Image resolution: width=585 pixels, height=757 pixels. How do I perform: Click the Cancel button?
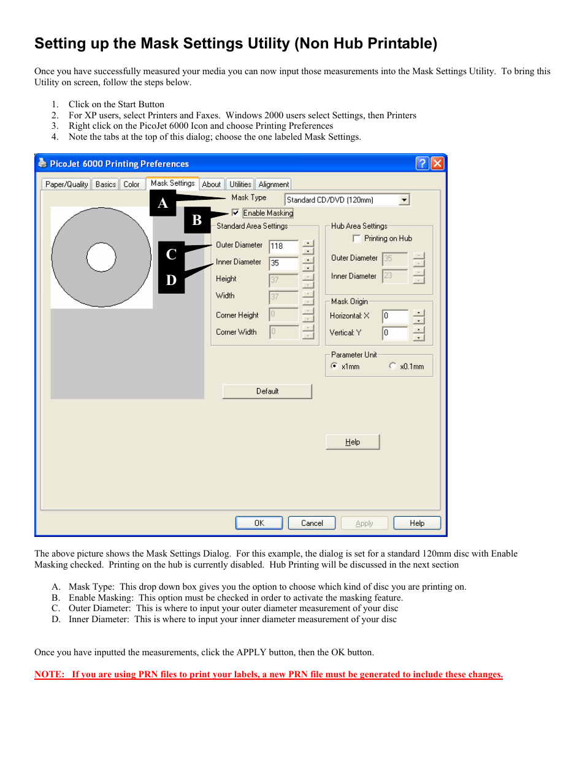click(312, 523)
